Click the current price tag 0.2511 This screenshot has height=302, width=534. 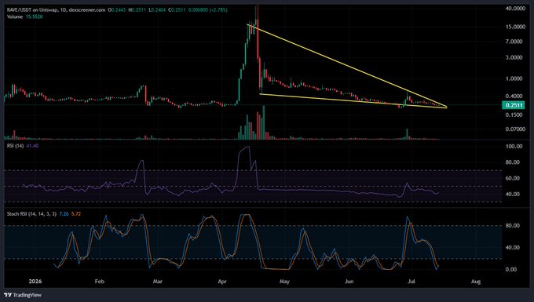click(x=514, y=105)
